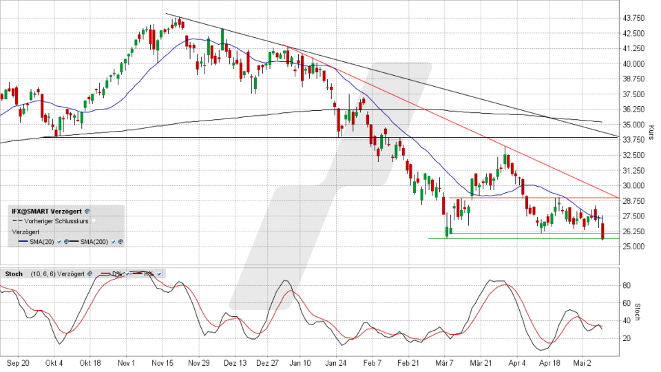Click the Stoch indicator title
The width and height of the screenshot is (661, 372).
(x=14, y=273)
